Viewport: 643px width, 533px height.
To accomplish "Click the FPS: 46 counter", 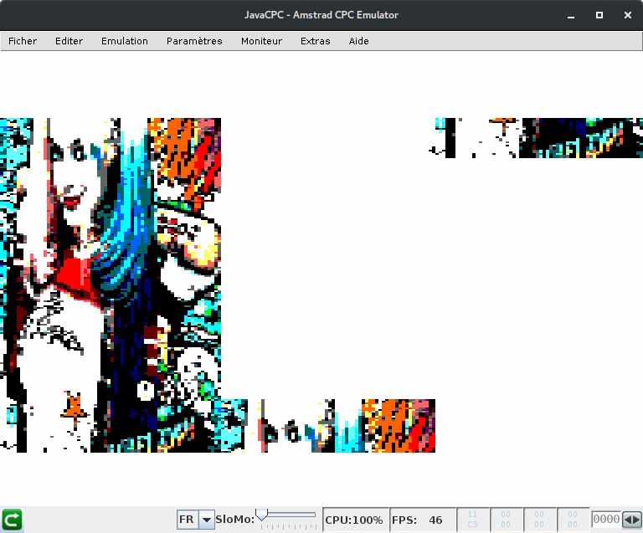I will pos(422,520).
